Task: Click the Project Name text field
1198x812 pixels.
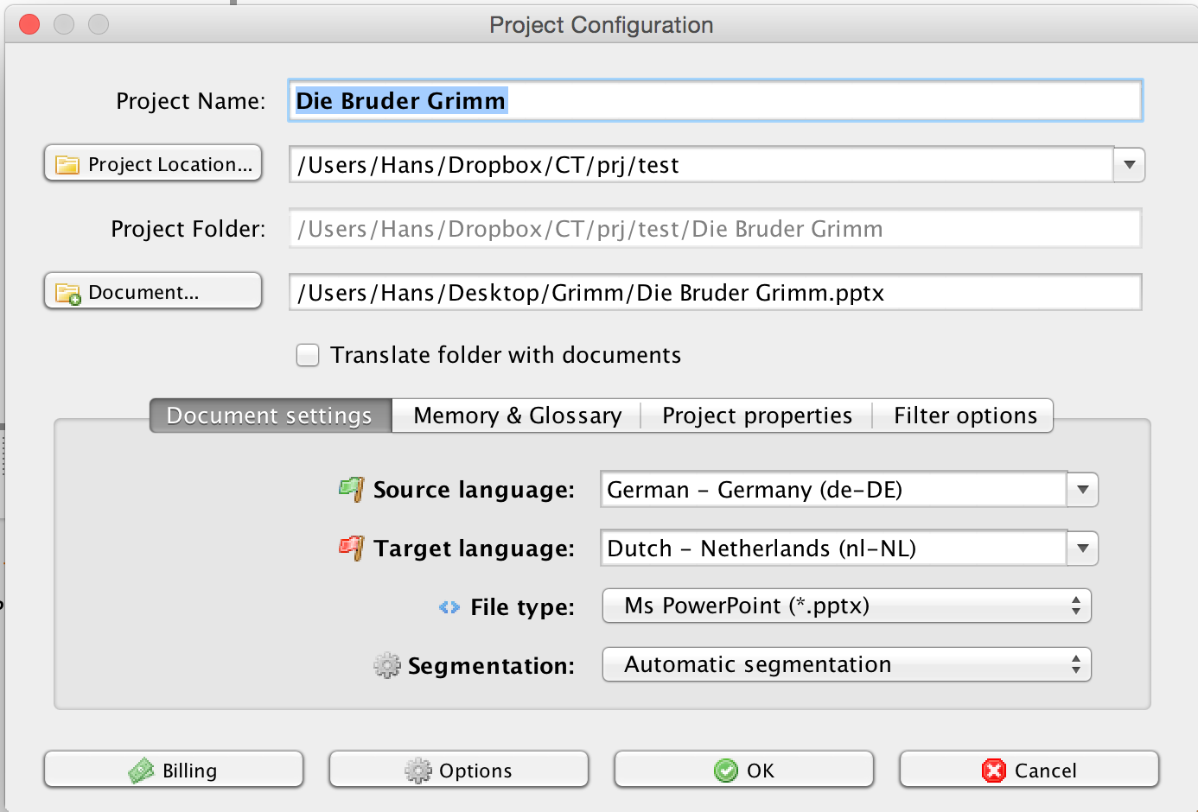Action: pos(715,101)
